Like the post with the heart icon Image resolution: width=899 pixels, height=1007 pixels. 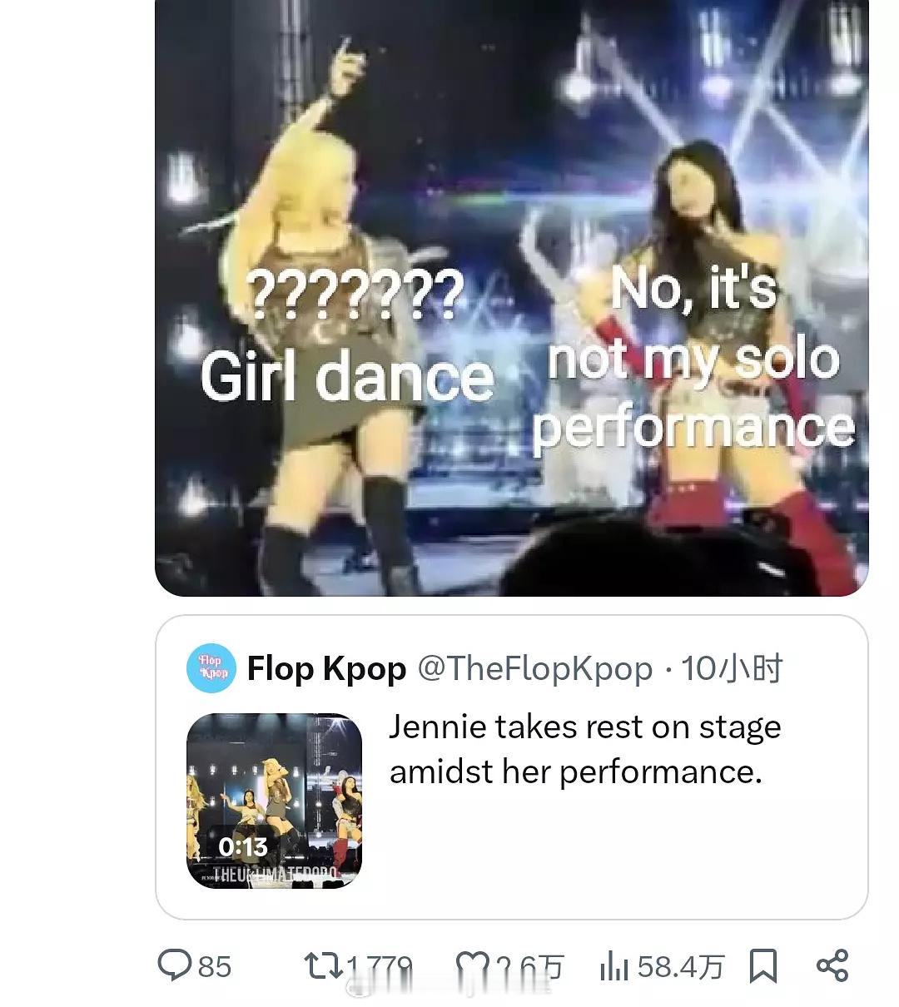point(472,966)
